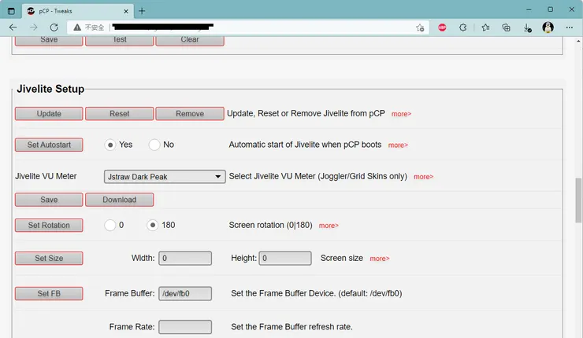Open the Adblock extension icon
The height and width of the screenshot is (338, 583).
(x=442, y=28)
